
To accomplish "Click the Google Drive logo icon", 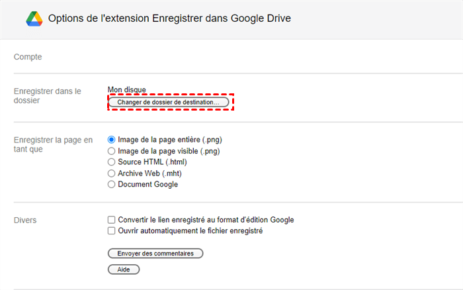I will pos(34,19).
